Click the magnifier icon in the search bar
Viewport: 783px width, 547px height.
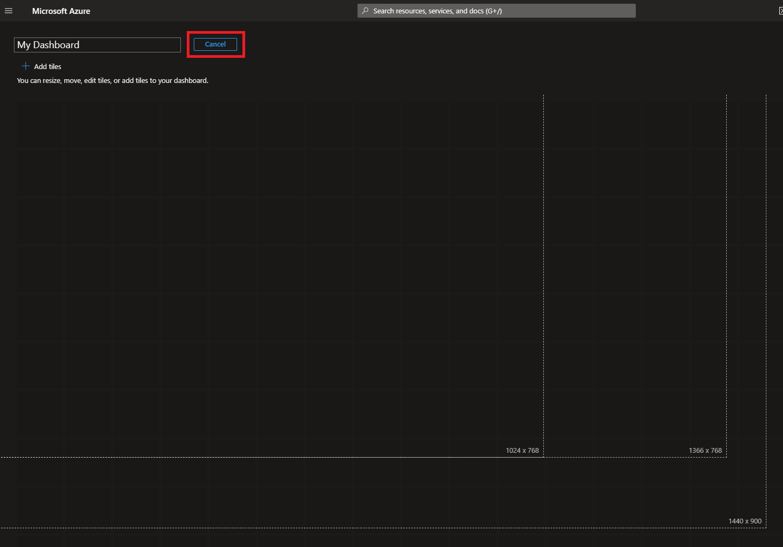tap(365, 11)
